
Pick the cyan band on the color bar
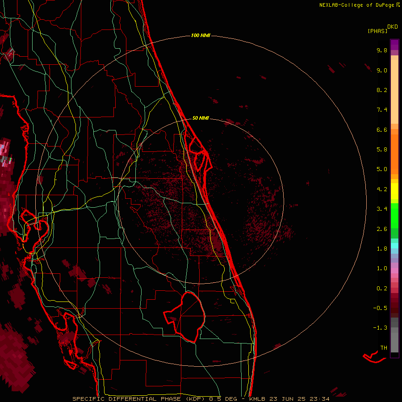394,246
